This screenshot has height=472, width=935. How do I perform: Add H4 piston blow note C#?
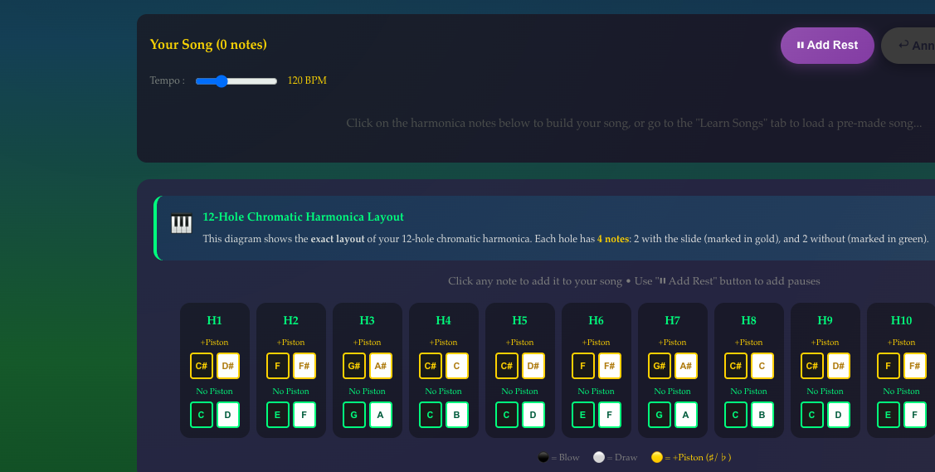point(431,366)
